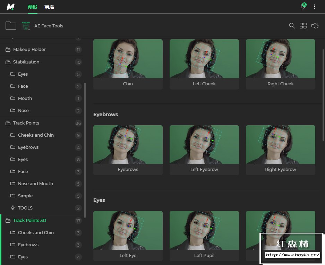325x265 pixels.
Task: Collapse the Track Points 3D folder
Action: 29,221
